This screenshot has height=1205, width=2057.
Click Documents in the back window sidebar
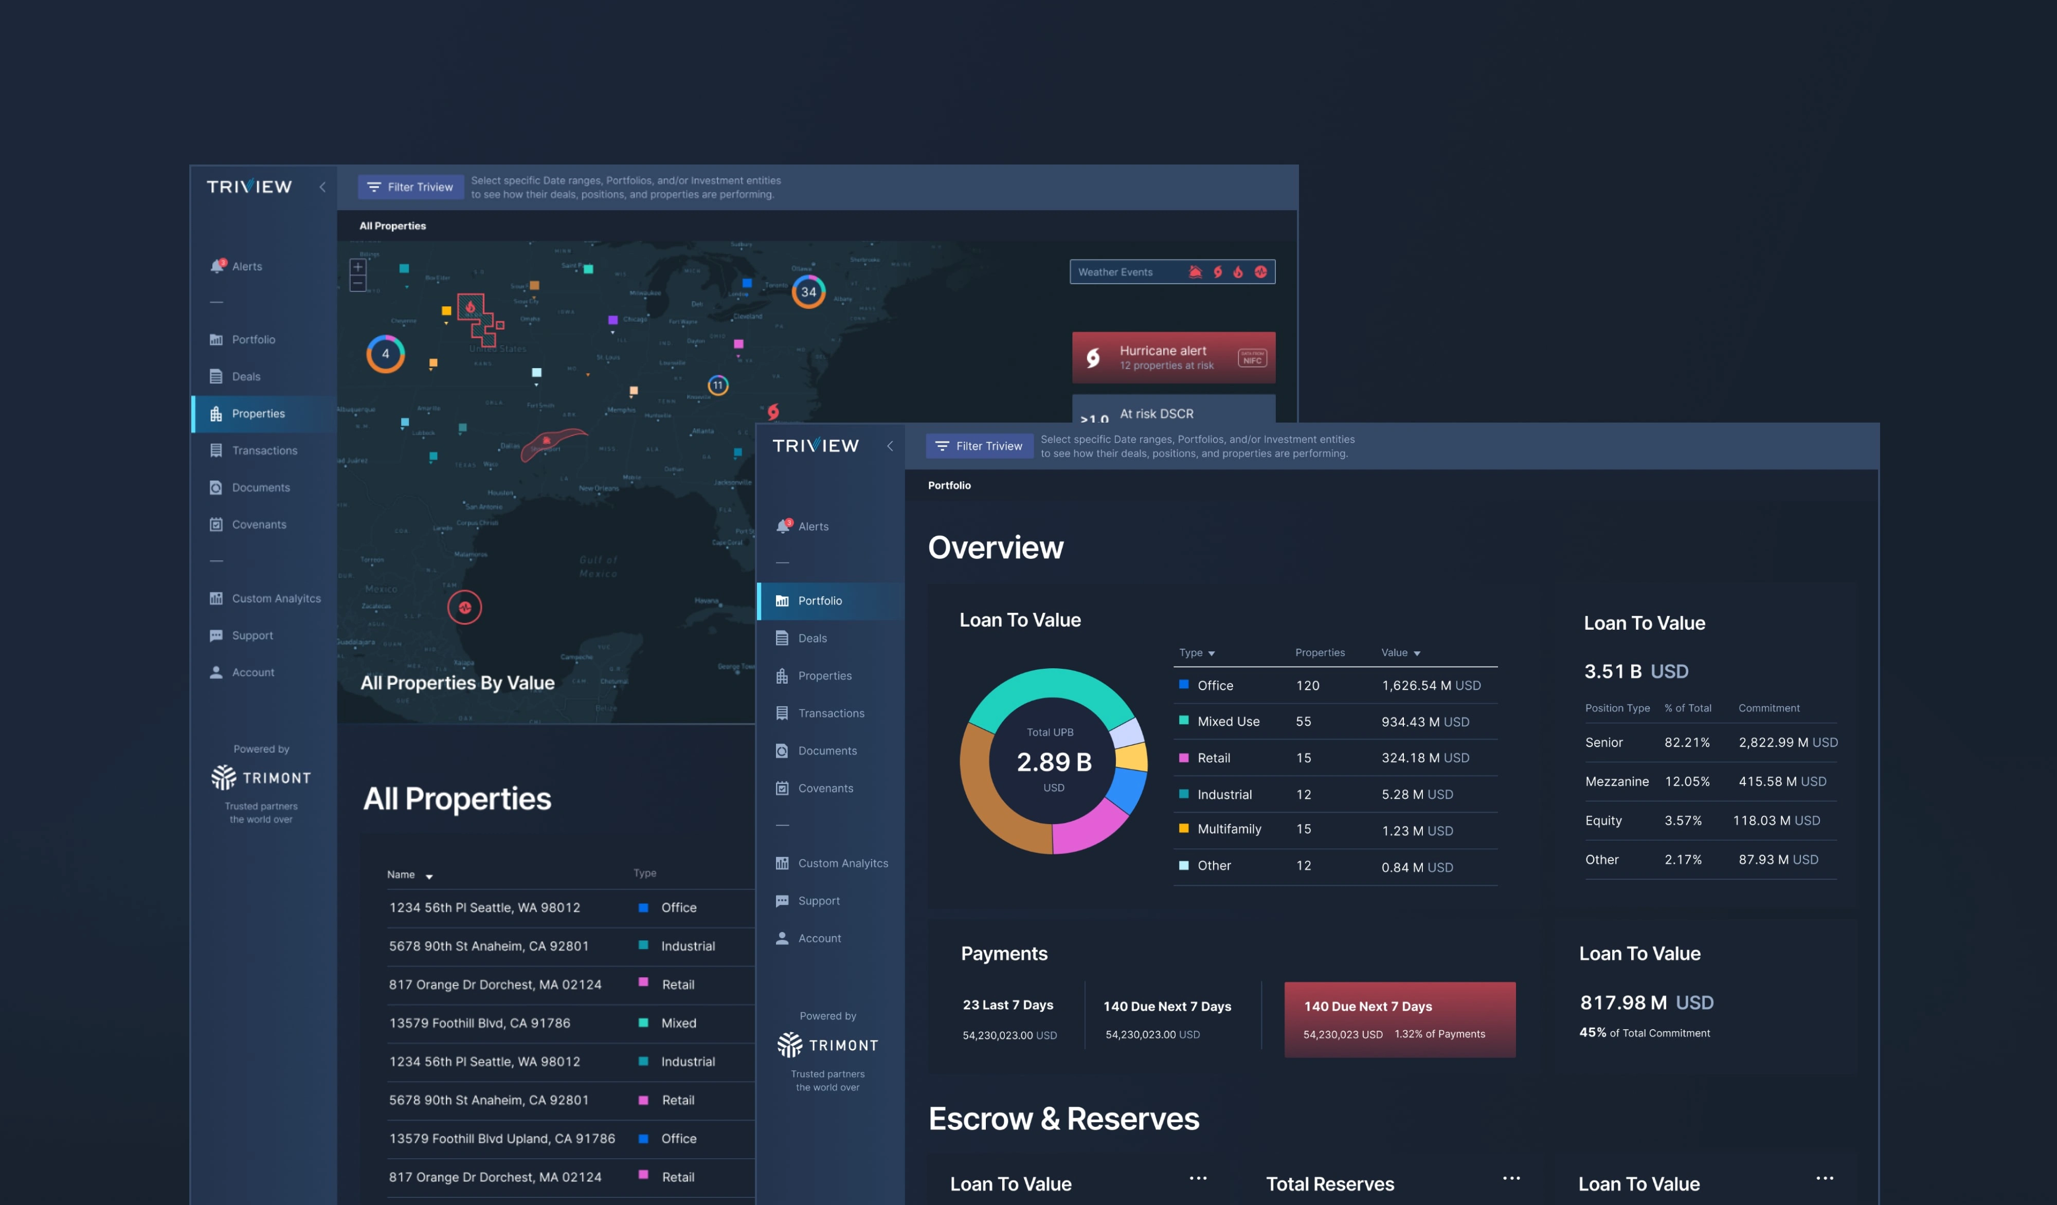260,487
